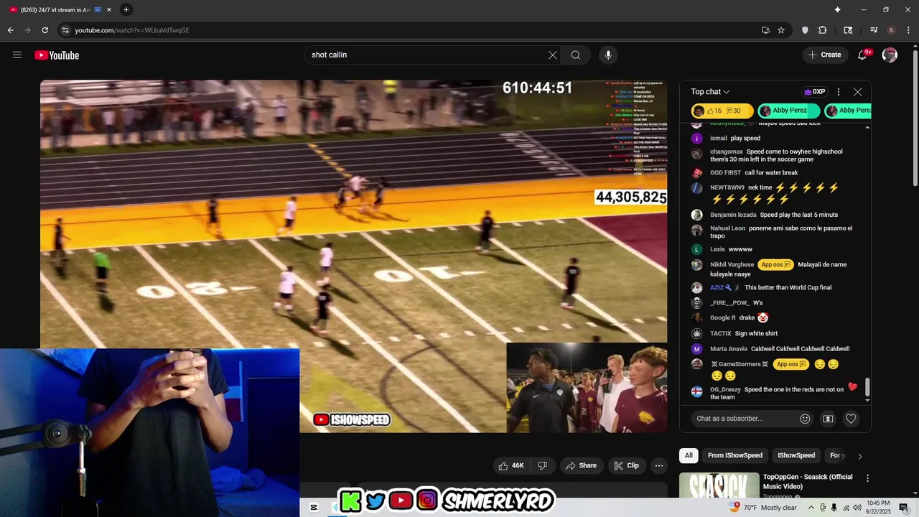Select chat author name Marta Anavia
Screen dimensions: 919x517
click(729, 349)
